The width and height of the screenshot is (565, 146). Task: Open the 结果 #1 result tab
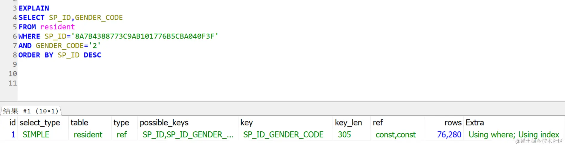click(31, 111)
